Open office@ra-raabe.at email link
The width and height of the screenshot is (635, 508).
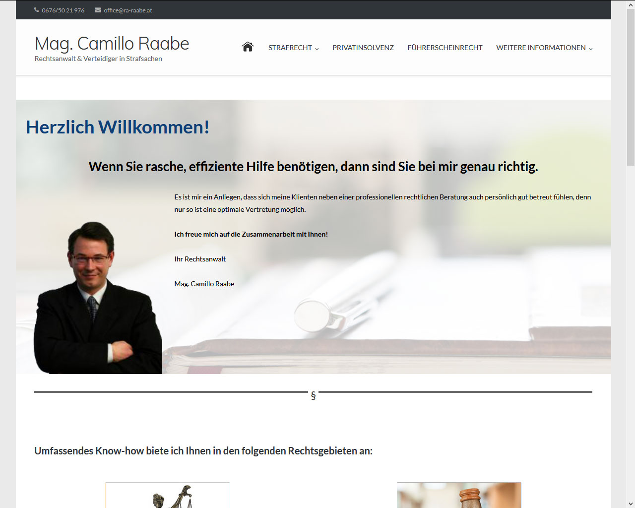point(128,10)
